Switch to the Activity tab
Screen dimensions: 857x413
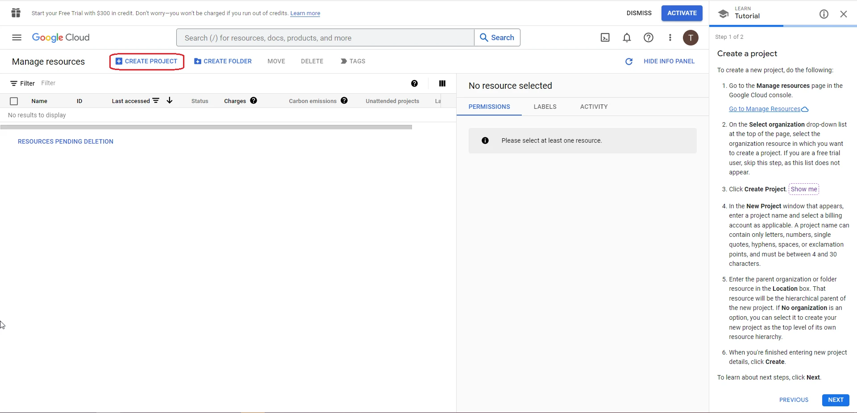[x=594, y=107]
